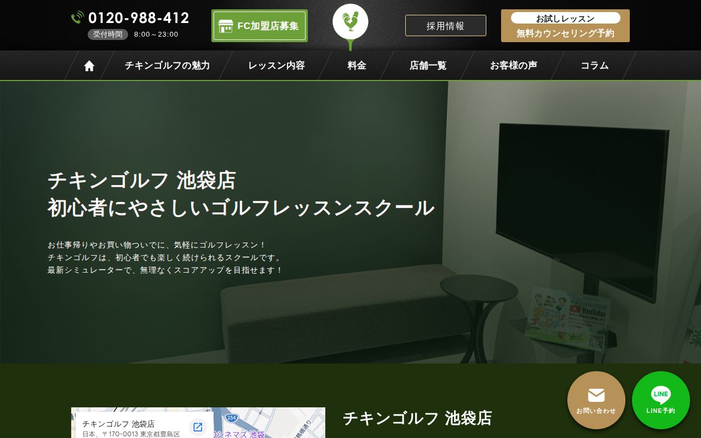This screenshot has width=701, height=438.
Task: Open the map external link icon
Action: pos(198,427)
